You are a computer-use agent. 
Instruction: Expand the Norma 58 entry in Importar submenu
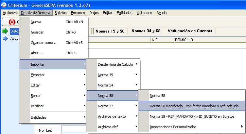pos(112,96)
